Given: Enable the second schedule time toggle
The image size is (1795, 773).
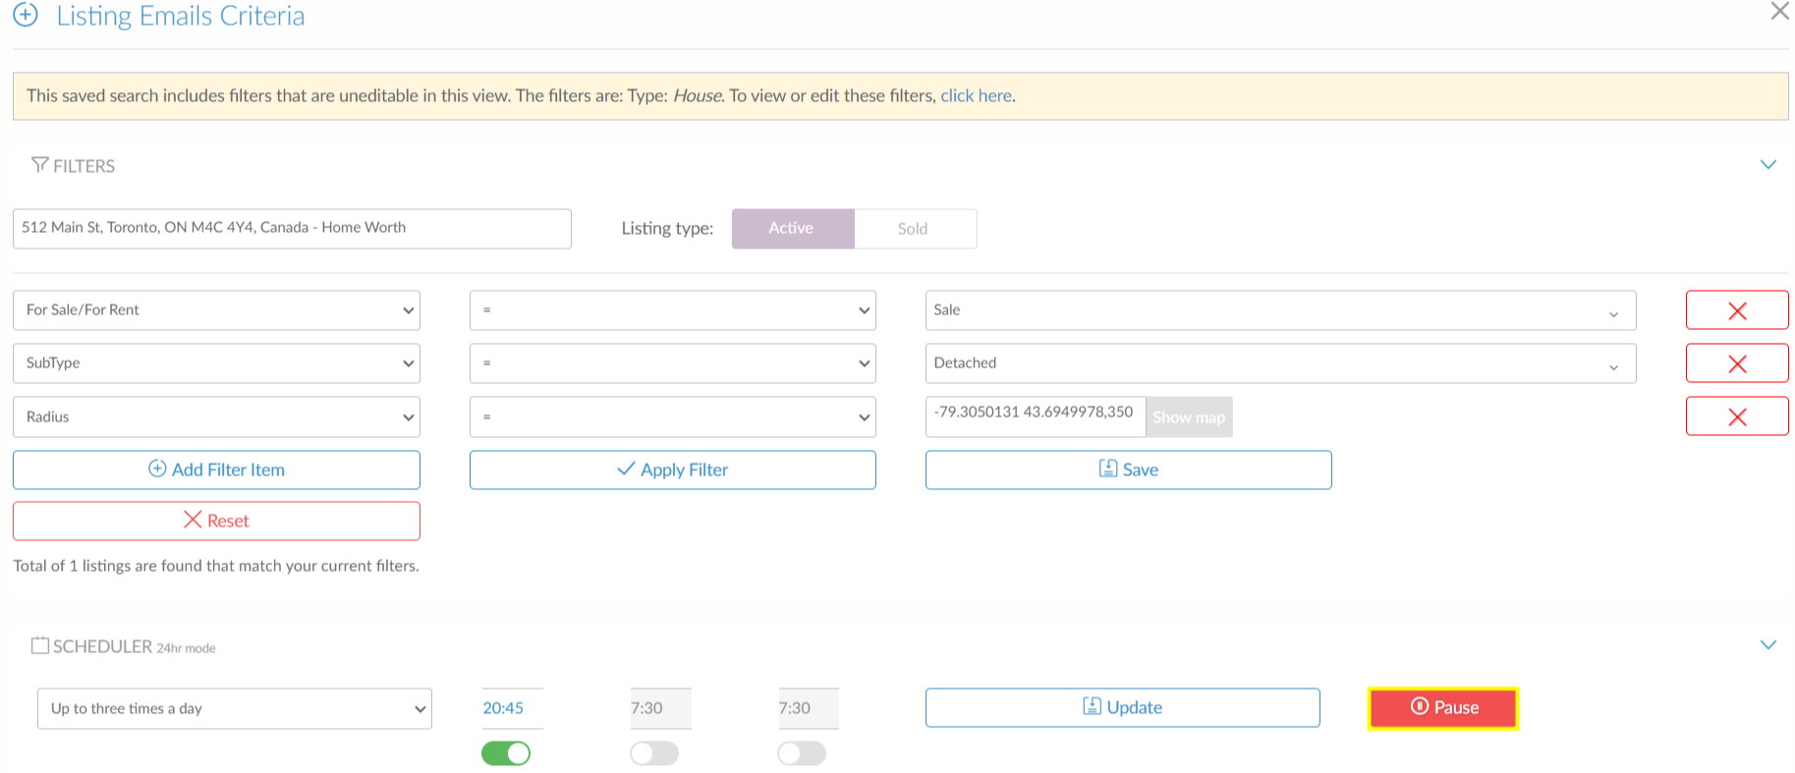Looking at the screenshot, I should pyautogui.click(x=654, y=753).
